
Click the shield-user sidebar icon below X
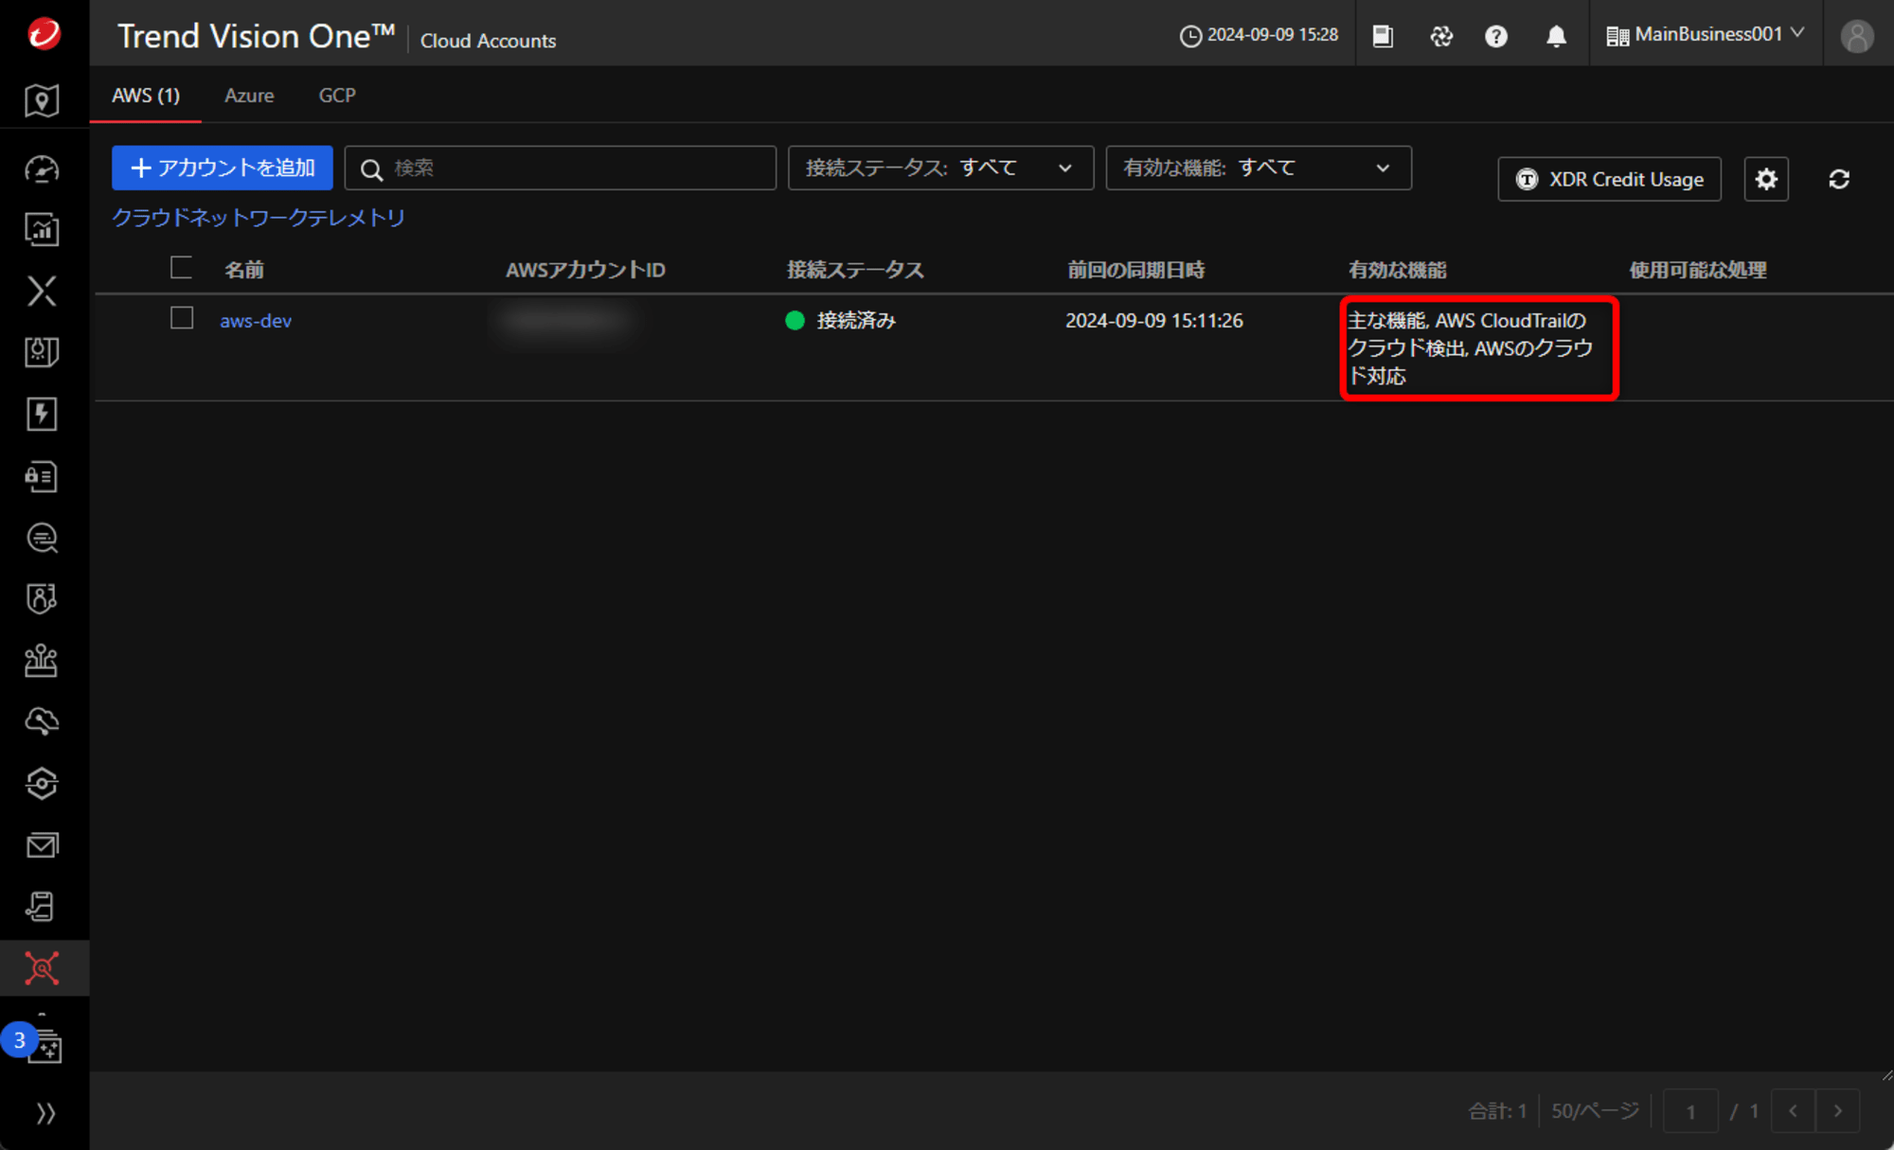(42, 352)
